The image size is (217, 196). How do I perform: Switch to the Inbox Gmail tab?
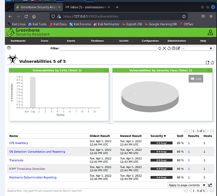tap(88, 7)
